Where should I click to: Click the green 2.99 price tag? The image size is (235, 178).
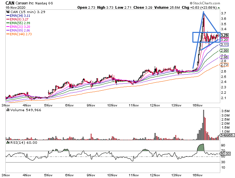pos(224,50)
